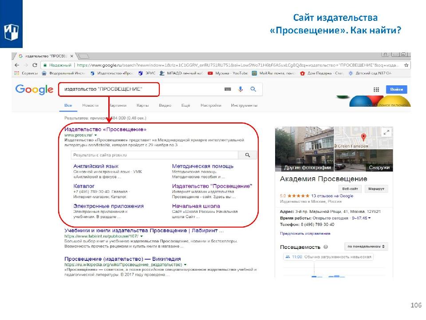The height and width of the screenshot is (320, 426).
Task: Switch to the Видео search tab
Action: [165, 105]
